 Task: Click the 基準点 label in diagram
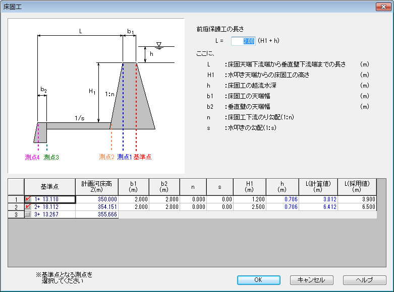coord(142,157)
